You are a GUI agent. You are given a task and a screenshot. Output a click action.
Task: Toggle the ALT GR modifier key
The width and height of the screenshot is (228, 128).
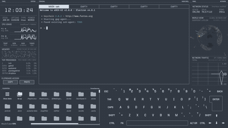[194, 123]
